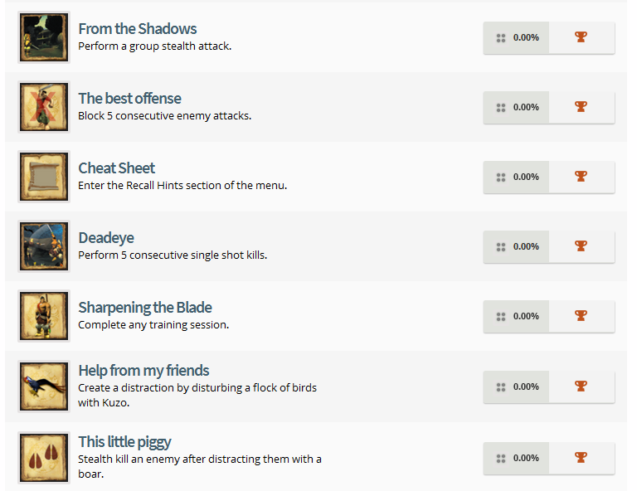Click the Cheat Sheet title link
Image resolution: width=637 pixels, height=491 pixels.
pos(116,168)
